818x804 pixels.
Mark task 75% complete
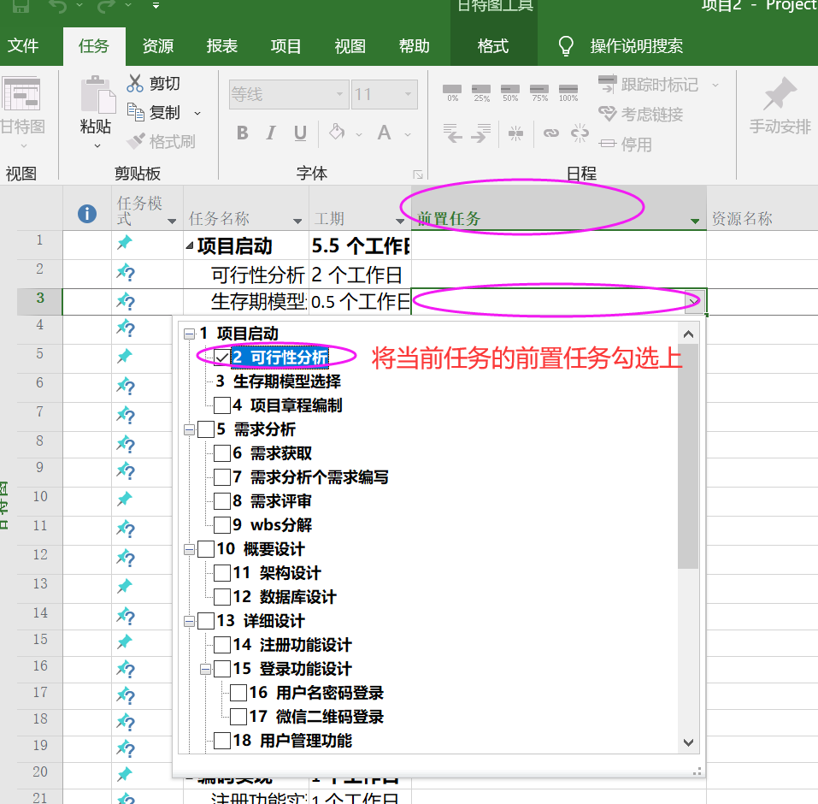(x=539, y=93)
